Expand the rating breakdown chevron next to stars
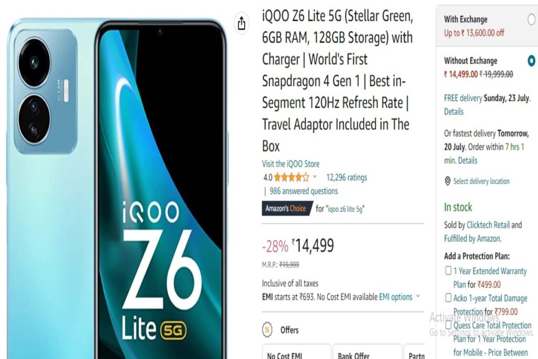Screen dimensions: 538x359 (315, 177)
